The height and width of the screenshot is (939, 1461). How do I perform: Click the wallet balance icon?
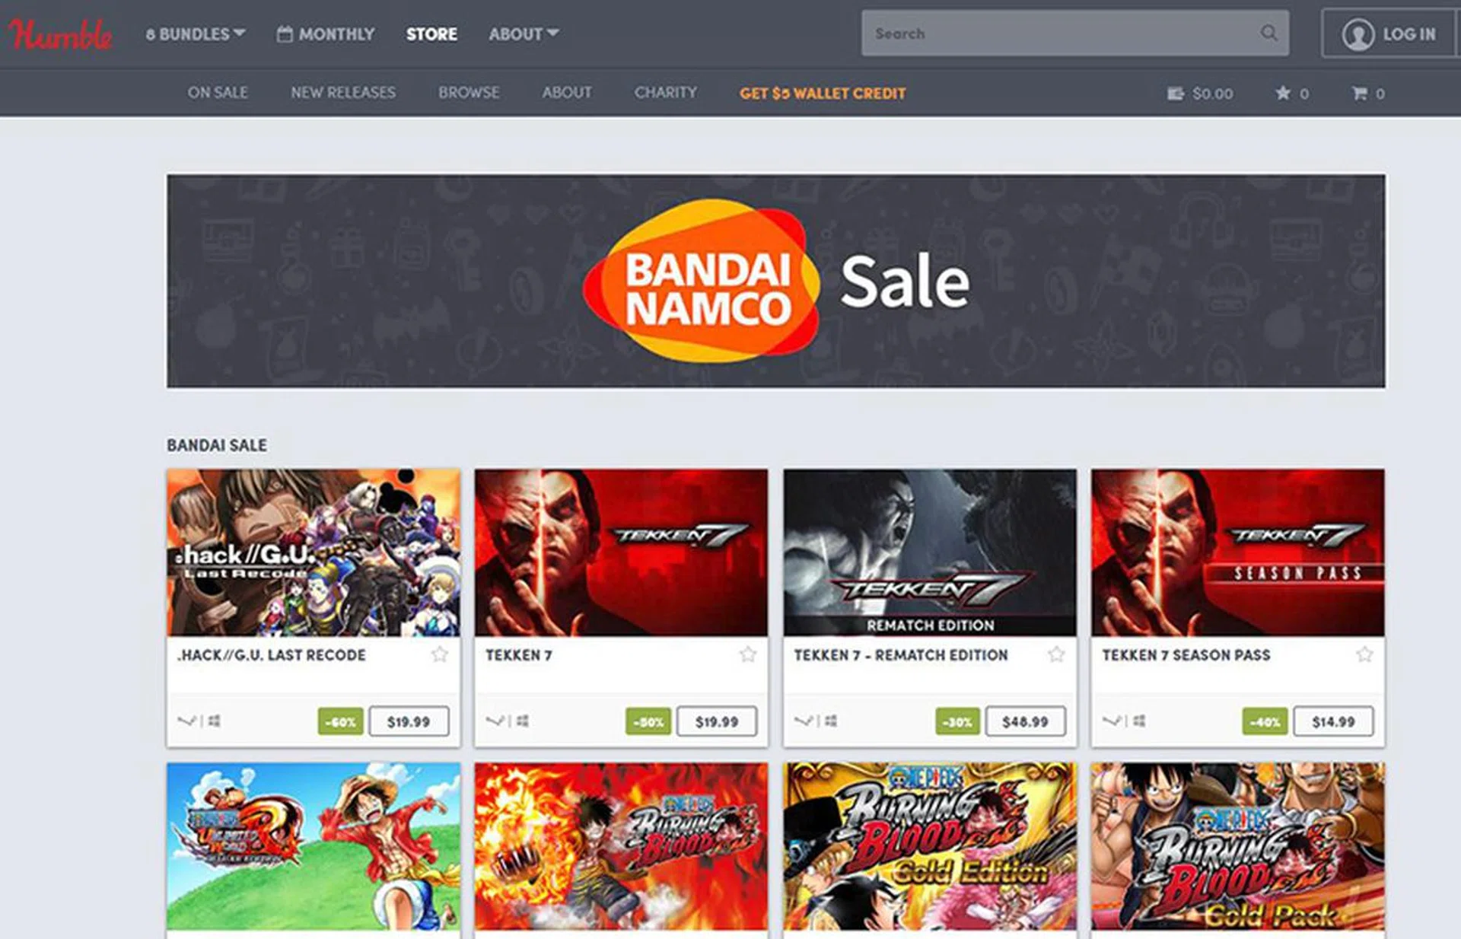(1176, 94)
